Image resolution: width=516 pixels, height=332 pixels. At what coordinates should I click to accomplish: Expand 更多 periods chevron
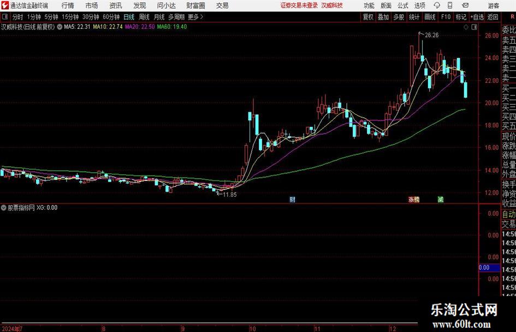point(202,17)
